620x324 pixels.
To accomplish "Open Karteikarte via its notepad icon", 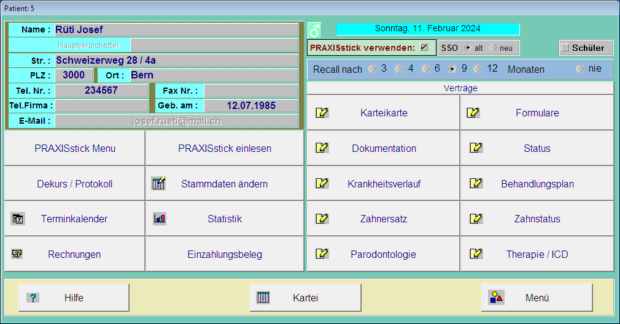I will (322, 113).
